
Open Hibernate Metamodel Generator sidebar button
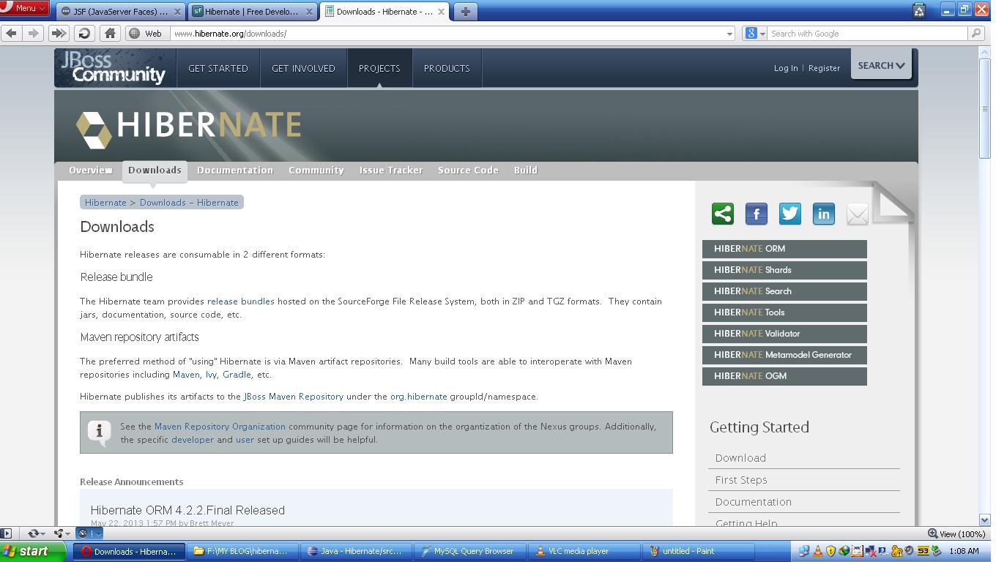pyautogui.click(x=784, y=355)
